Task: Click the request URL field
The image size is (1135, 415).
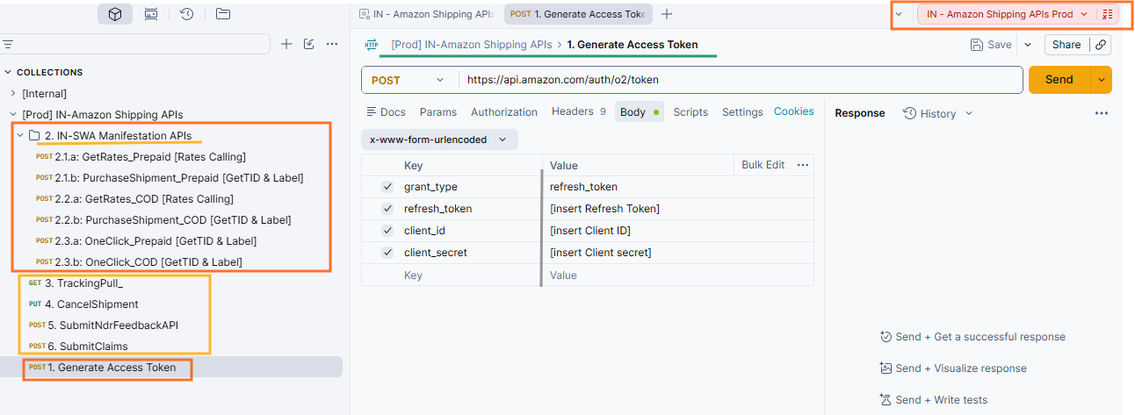Action: tap(741, 80)
